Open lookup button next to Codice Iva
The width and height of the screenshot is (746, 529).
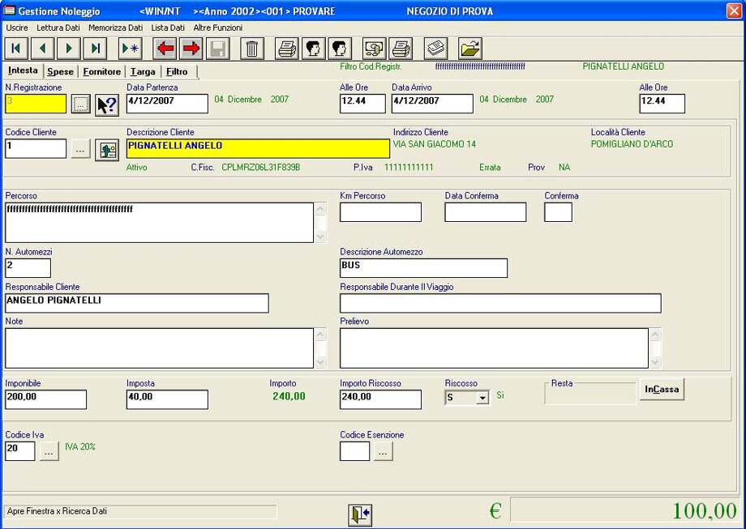(49, 452)
